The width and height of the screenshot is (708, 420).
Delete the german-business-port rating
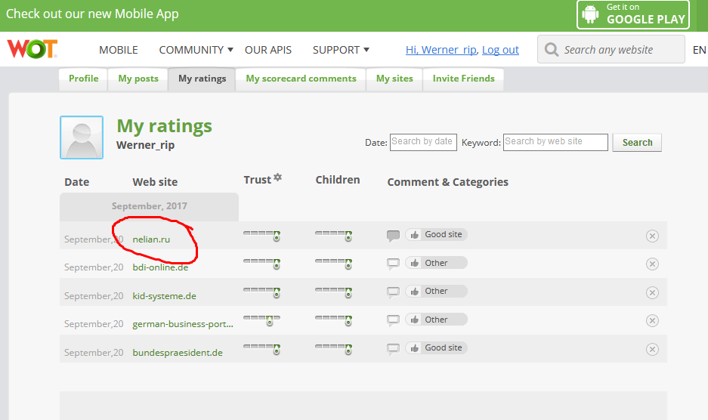[x=652, y=320]
